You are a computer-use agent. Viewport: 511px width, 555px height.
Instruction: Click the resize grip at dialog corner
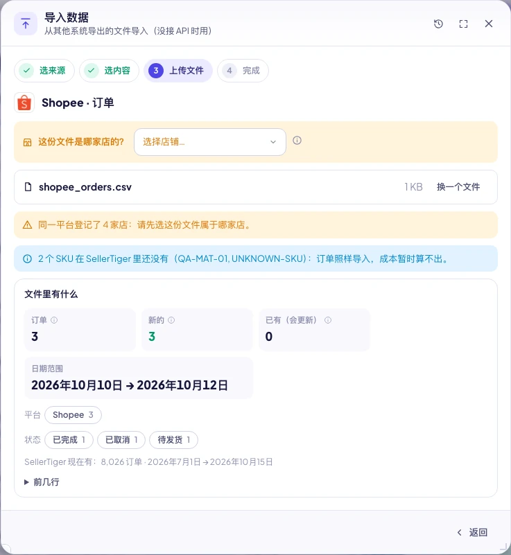click(503, 547)
